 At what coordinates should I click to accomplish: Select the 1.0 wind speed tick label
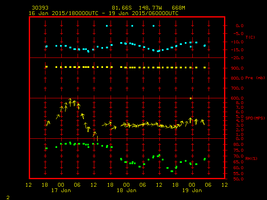point(239,134)
